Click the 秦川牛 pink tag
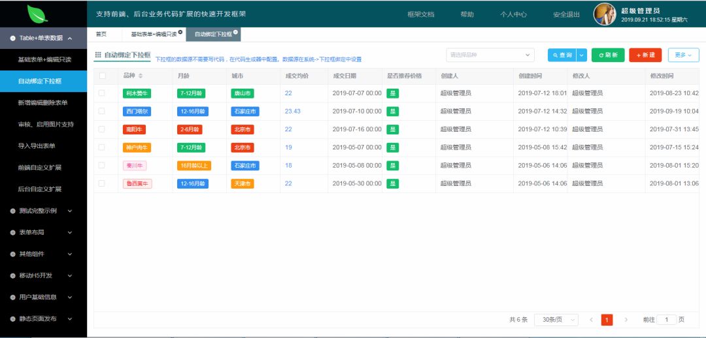Screen dimensions: 706x338 click(x=135, y=165)
